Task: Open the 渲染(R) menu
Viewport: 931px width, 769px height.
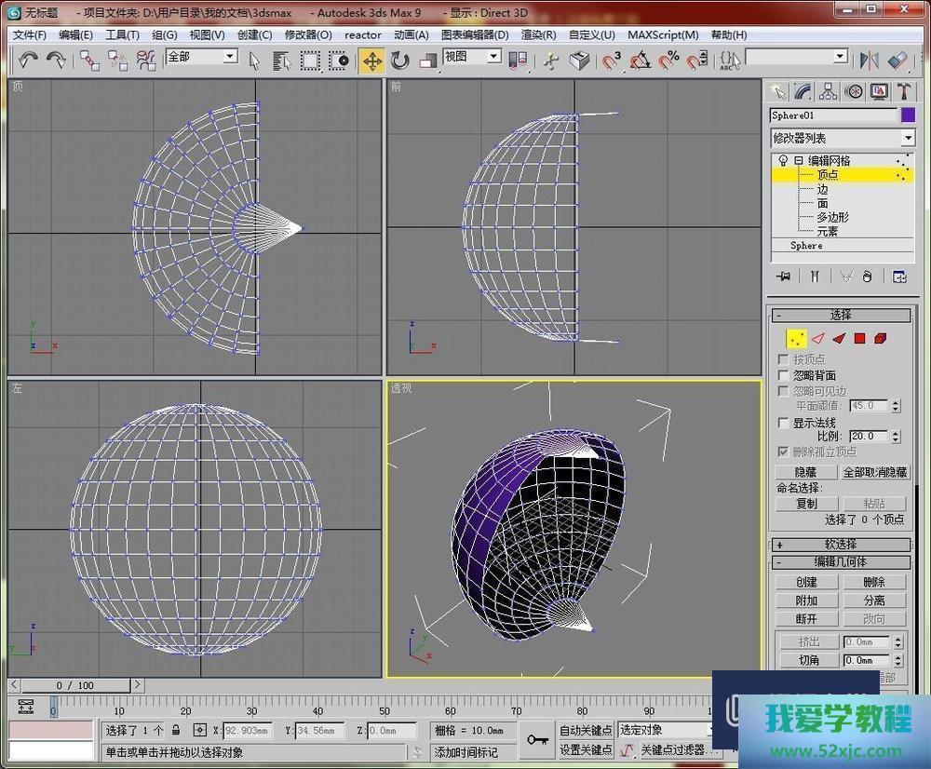Action: click(538, 35)
